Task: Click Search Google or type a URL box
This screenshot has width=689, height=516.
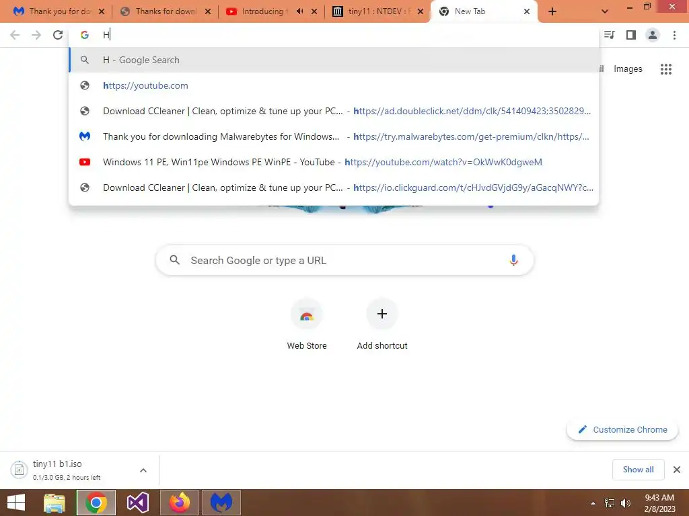Action: [345, 260]
